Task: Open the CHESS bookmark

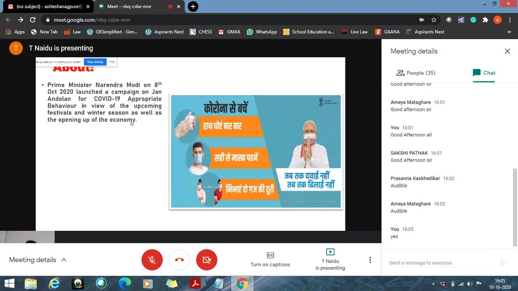Action: (201, 32)
